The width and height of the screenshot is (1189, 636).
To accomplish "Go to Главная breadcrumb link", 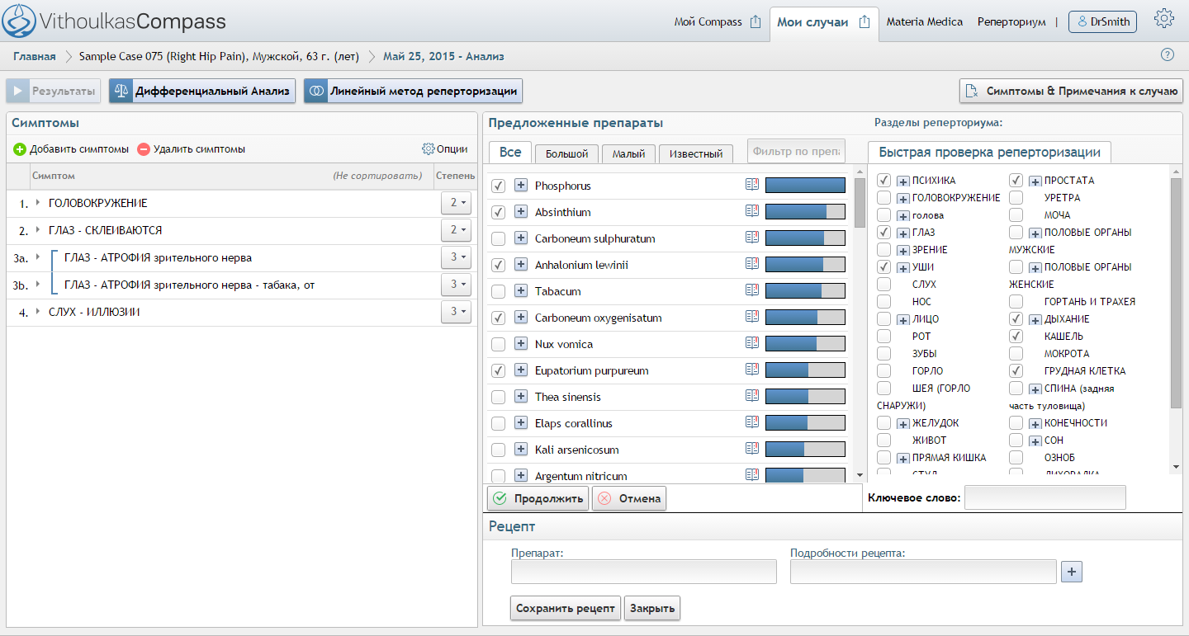I will click(x=35, y=56).
